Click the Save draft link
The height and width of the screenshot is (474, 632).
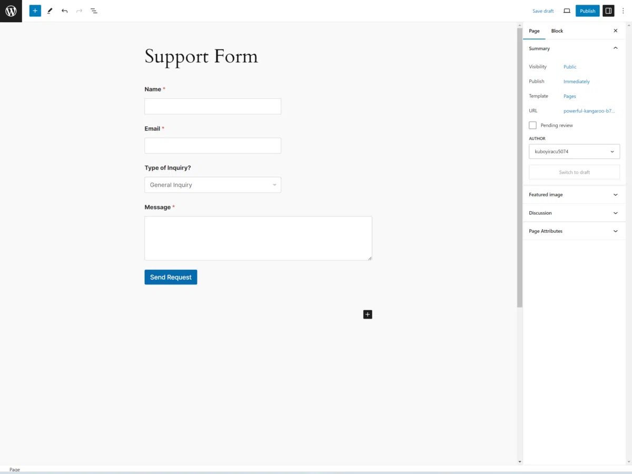pos(543,11)
